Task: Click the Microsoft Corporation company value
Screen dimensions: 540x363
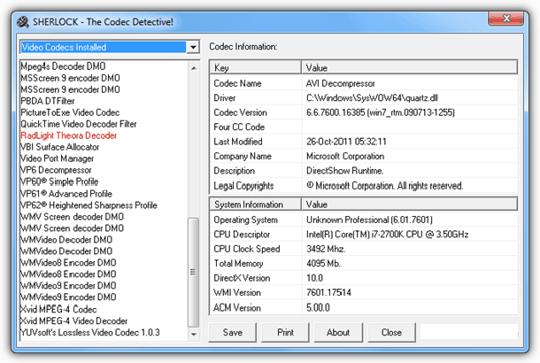Action: 345,156
